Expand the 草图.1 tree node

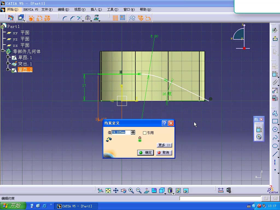(x=8, y=57)
